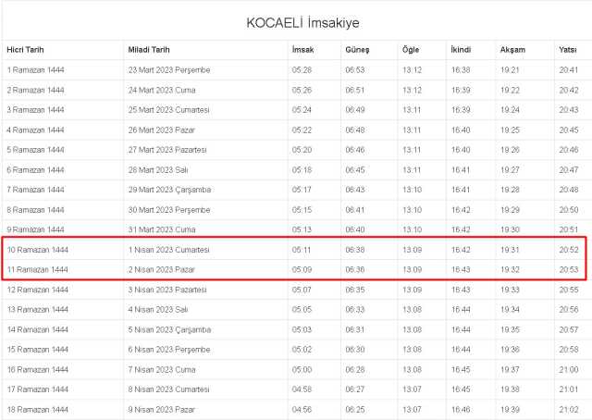Click '30 Mart 2023 Perşembe' date
592x420 pixels.
pos(168,210)
